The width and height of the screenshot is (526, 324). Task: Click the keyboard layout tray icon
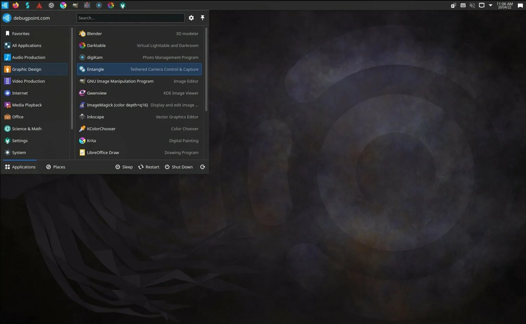463,5
